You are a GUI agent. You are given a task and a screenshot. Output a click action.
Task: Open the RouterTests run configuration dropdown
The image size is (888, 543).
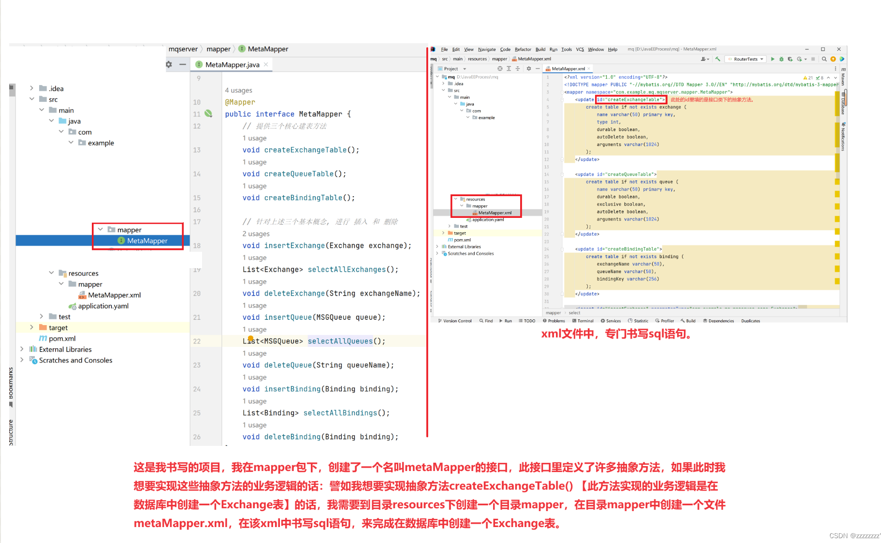[746, 59]
